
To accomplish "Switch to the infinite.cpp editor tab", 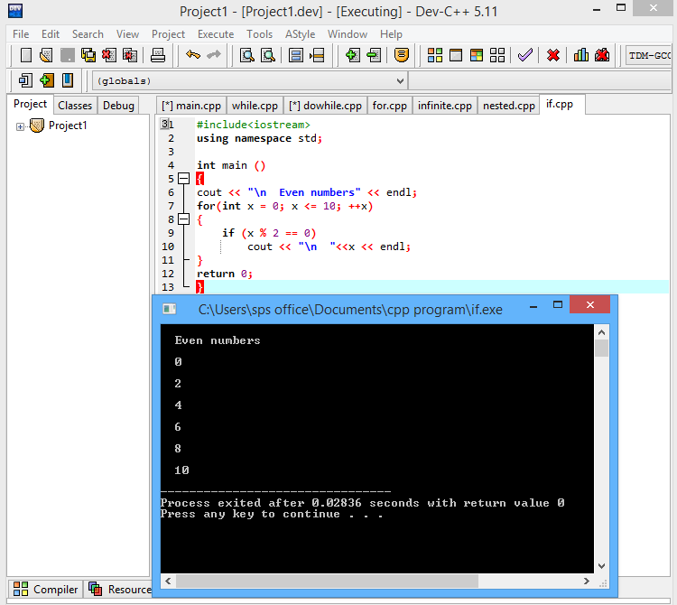I will tap(445, 106).
